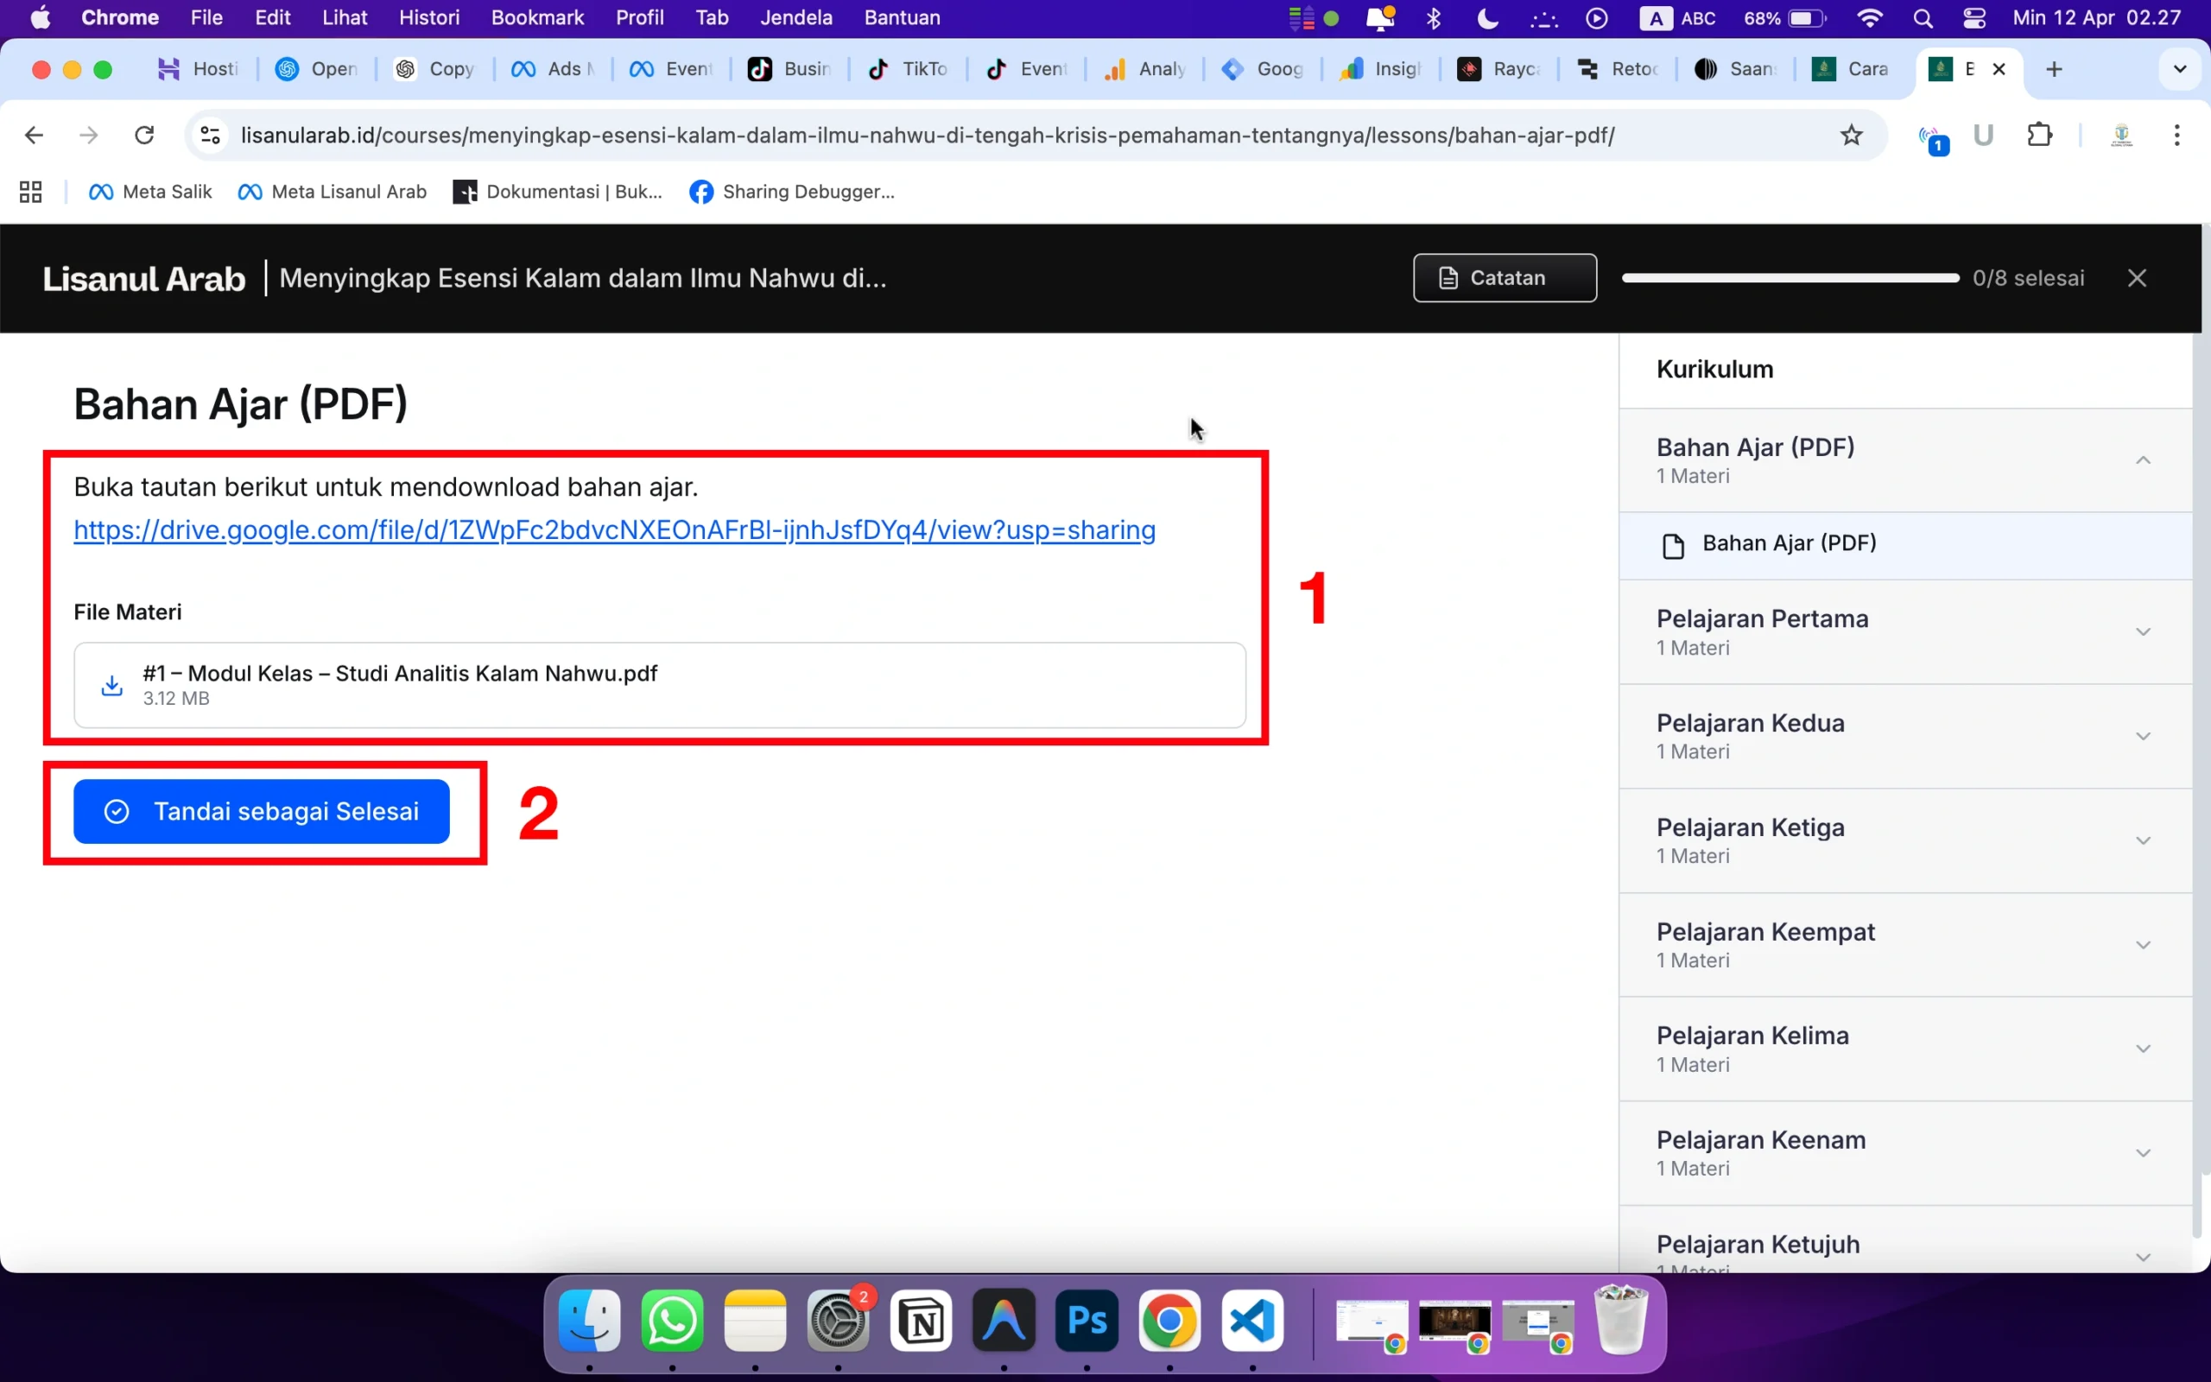Click the Catatan notes button
The image size is (2211, 1382).
pos(1505,278)
